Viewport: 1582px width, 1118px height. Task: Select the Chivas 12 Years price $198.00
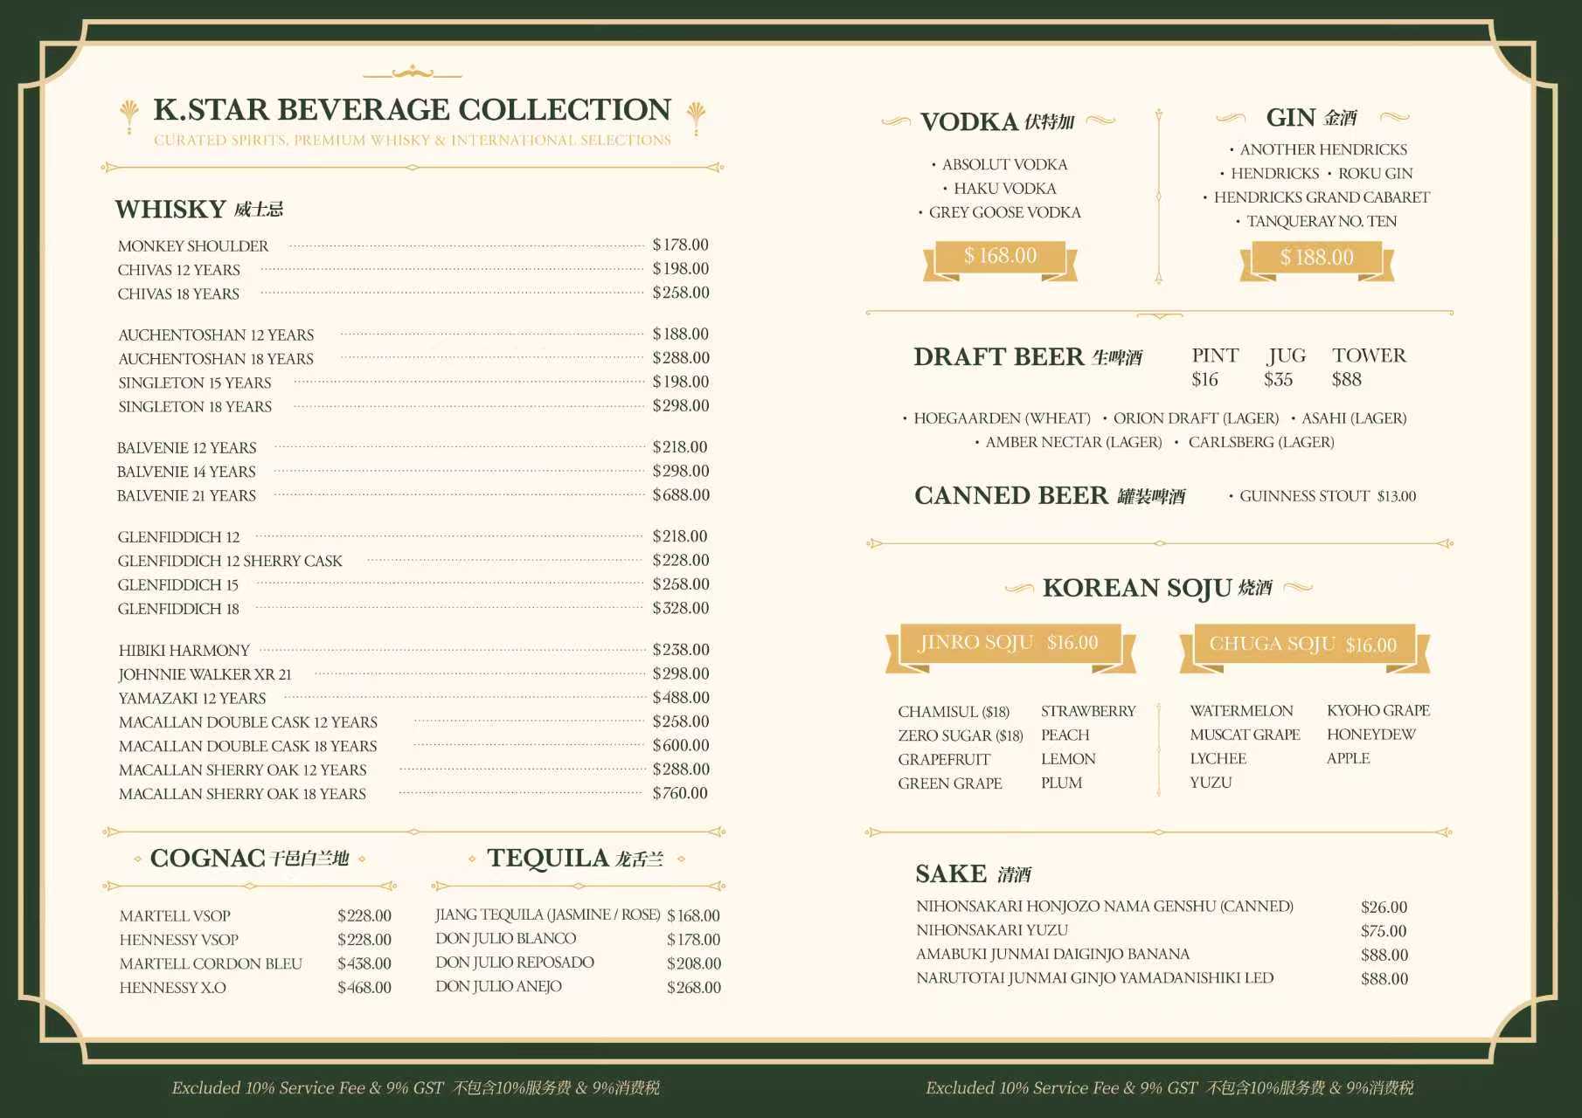pos(681,269)
